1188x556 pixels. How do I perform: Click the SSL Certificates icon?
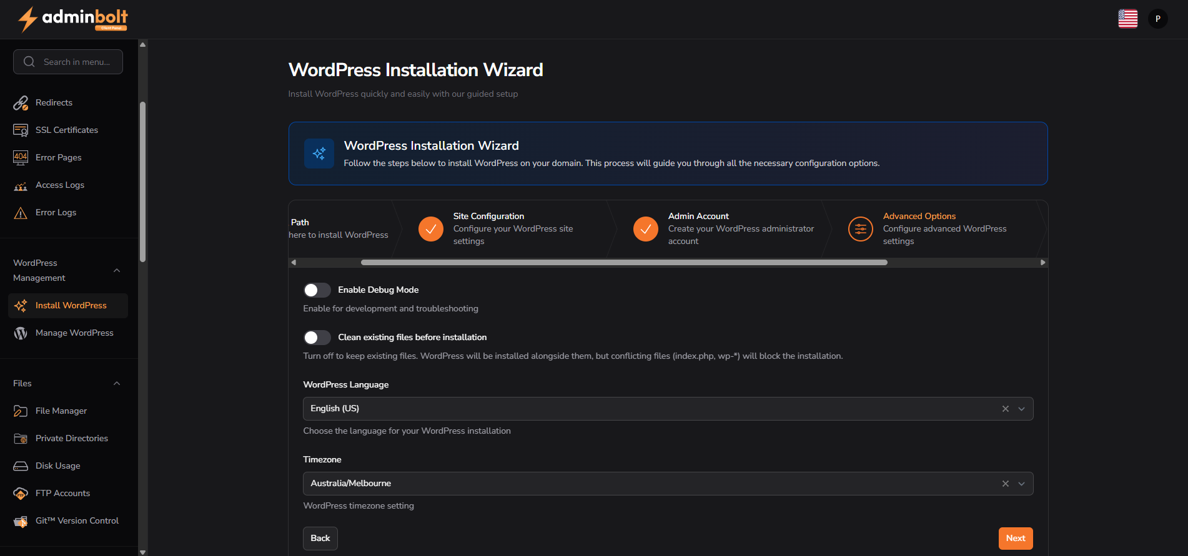[21, 130]
